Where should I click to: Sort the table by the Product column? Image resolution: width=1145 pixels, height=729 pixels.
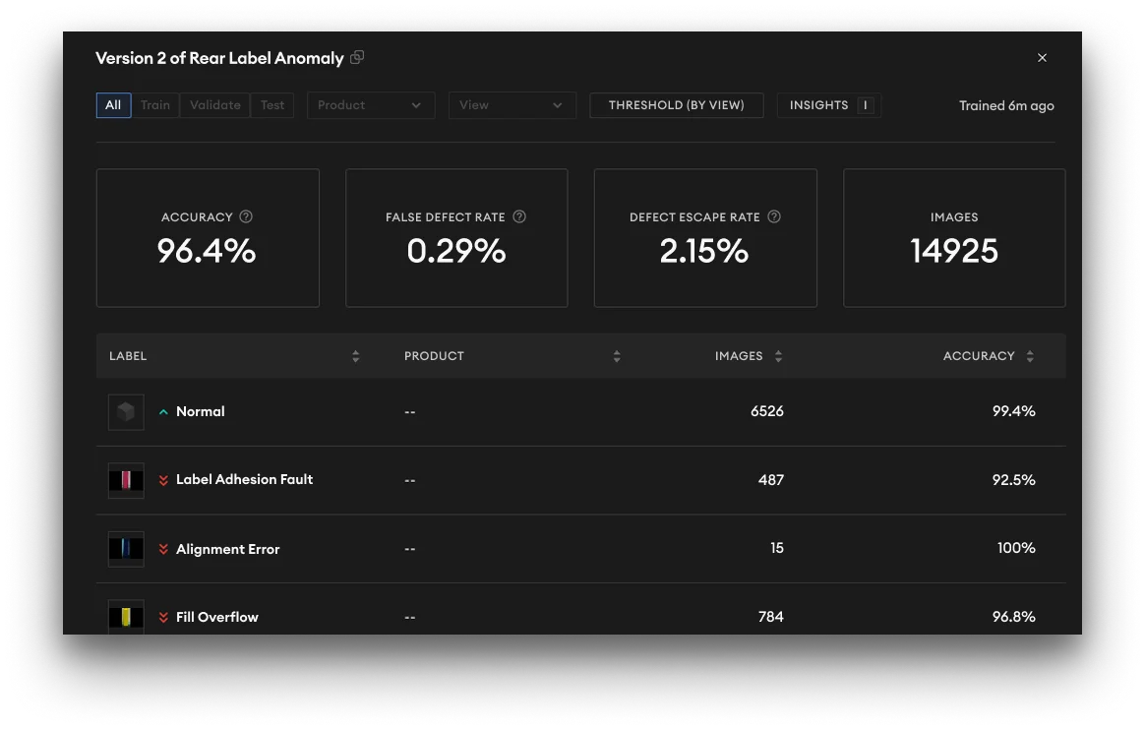617,355
